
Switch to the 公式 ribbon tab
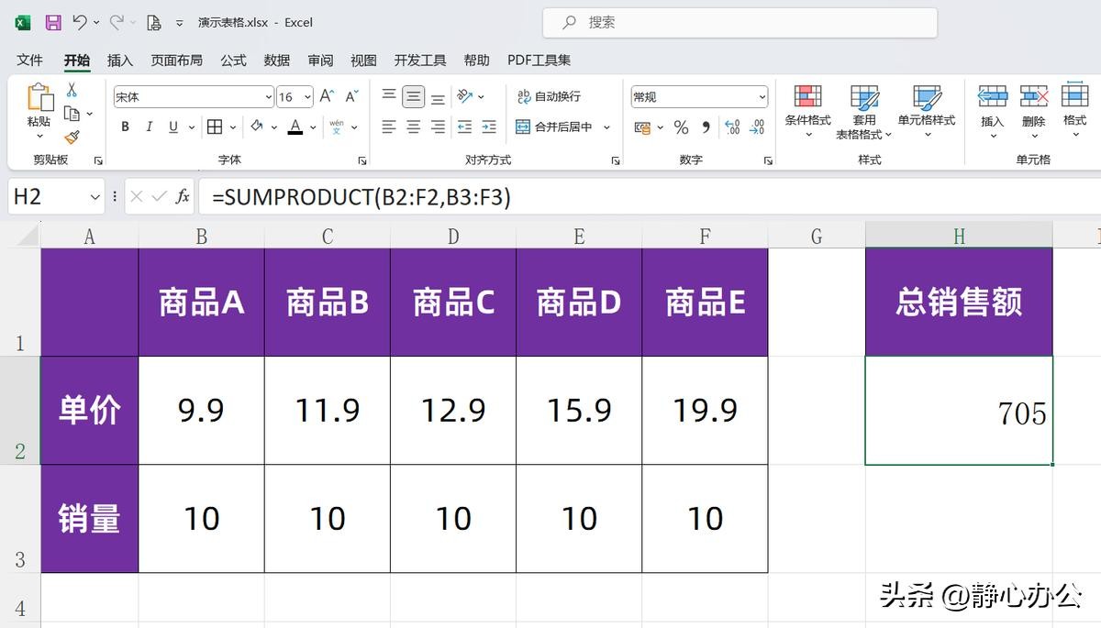pyautogui.click(x=233, y=60)
